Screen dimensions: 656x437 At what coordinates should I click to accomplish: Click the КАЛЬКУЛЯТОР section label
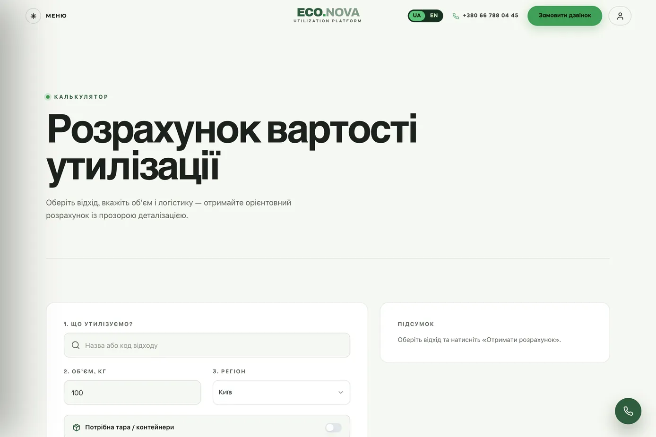(x=81, y=97)
